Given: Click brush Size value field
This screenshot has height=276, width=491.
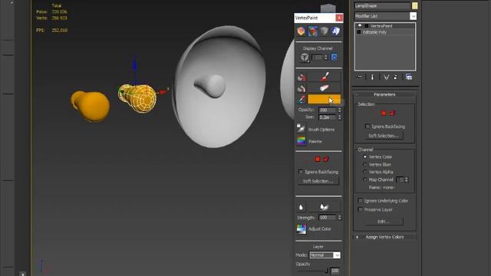Looking at the screenshot, I should (x=328, y=117).
